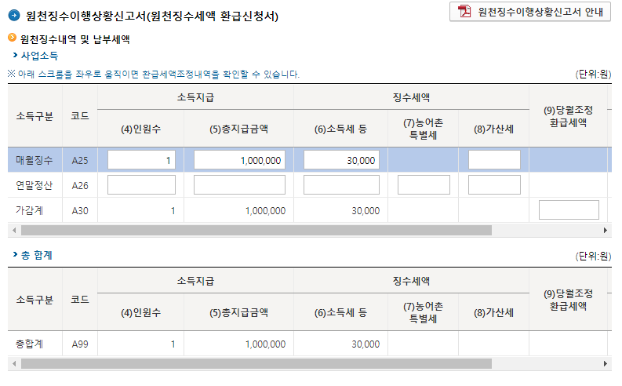The height and width of the screenshot is (386, 622).
Task: Click the 연말정산 A26 가산세 input field
Action: click(494, 185)
